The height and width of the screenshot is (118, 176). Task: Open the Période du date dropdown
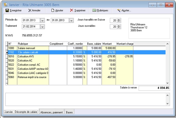point(42,21)
